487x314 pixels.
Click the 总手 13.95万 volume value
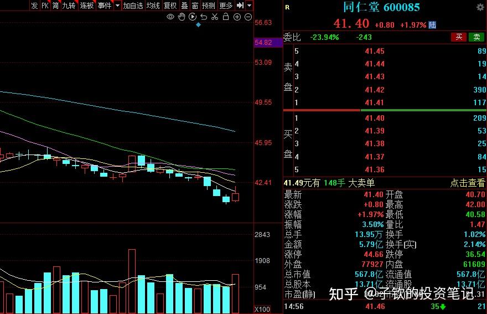[x=369, y=234]
